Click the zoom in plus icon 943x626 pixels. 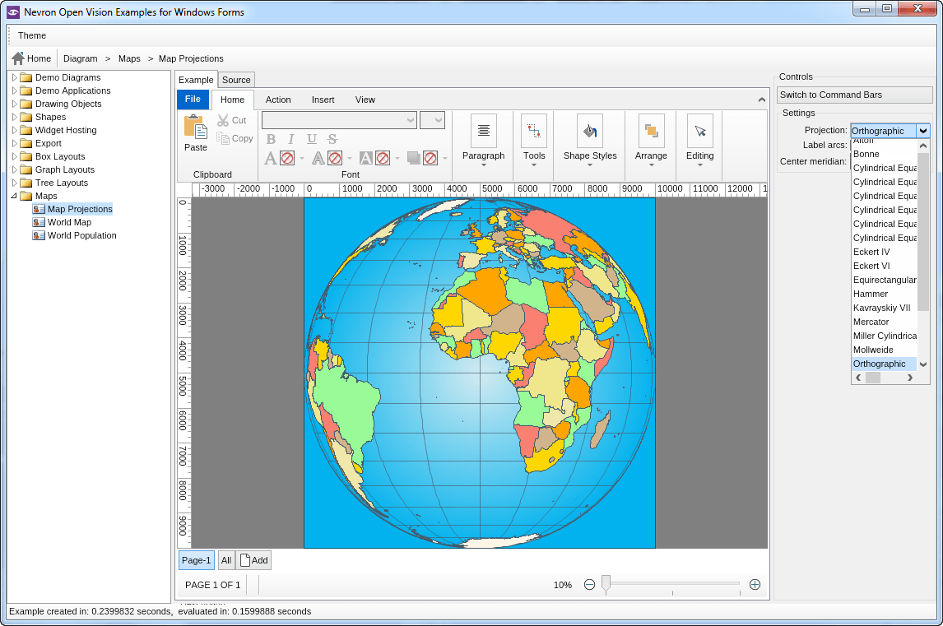755,585
